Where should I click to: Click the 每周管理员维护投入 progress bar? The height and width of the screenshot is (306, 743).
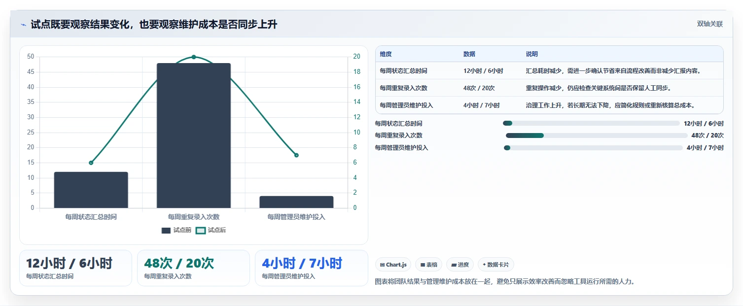pos(593,148)
